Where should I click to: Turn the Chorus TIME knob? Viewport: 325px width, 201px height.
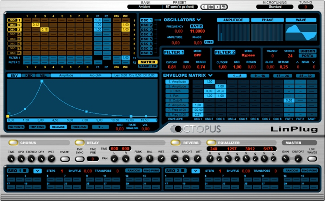click(11, 159)
